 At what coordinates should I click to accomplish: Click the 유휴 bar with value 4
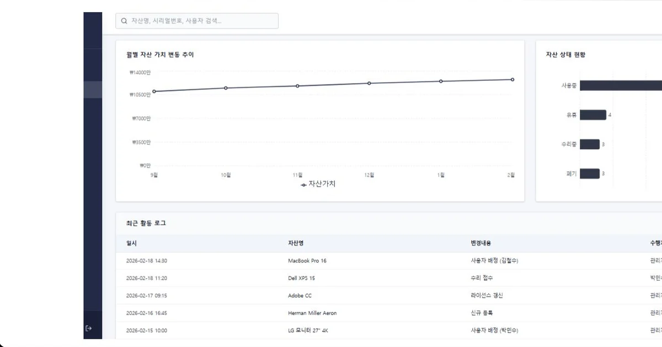tap(592, 115)
